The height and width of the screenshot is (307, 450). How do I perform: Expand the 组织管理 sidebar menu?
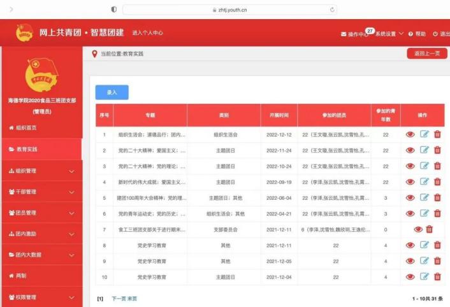tap(41, 171)
